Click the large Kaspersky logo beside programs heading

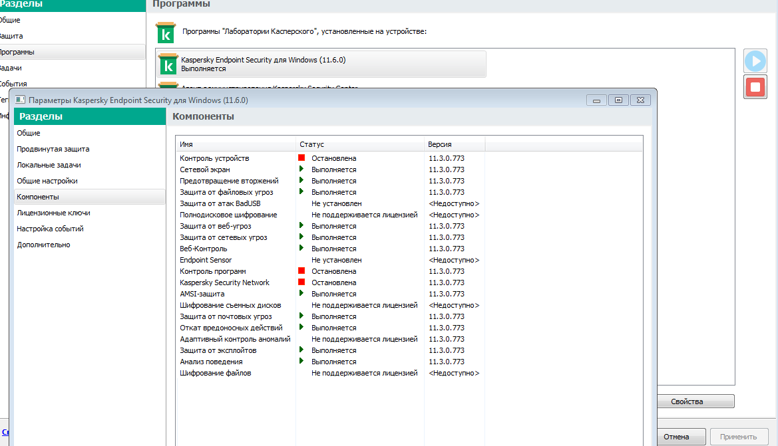(166, 33)
